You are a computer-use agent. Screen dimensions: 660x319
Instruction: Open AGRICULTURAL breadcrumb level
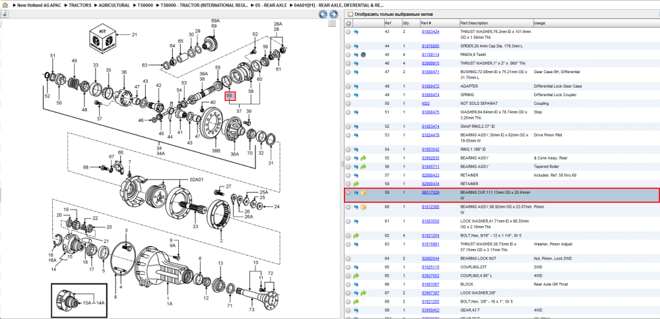point(114,5)
